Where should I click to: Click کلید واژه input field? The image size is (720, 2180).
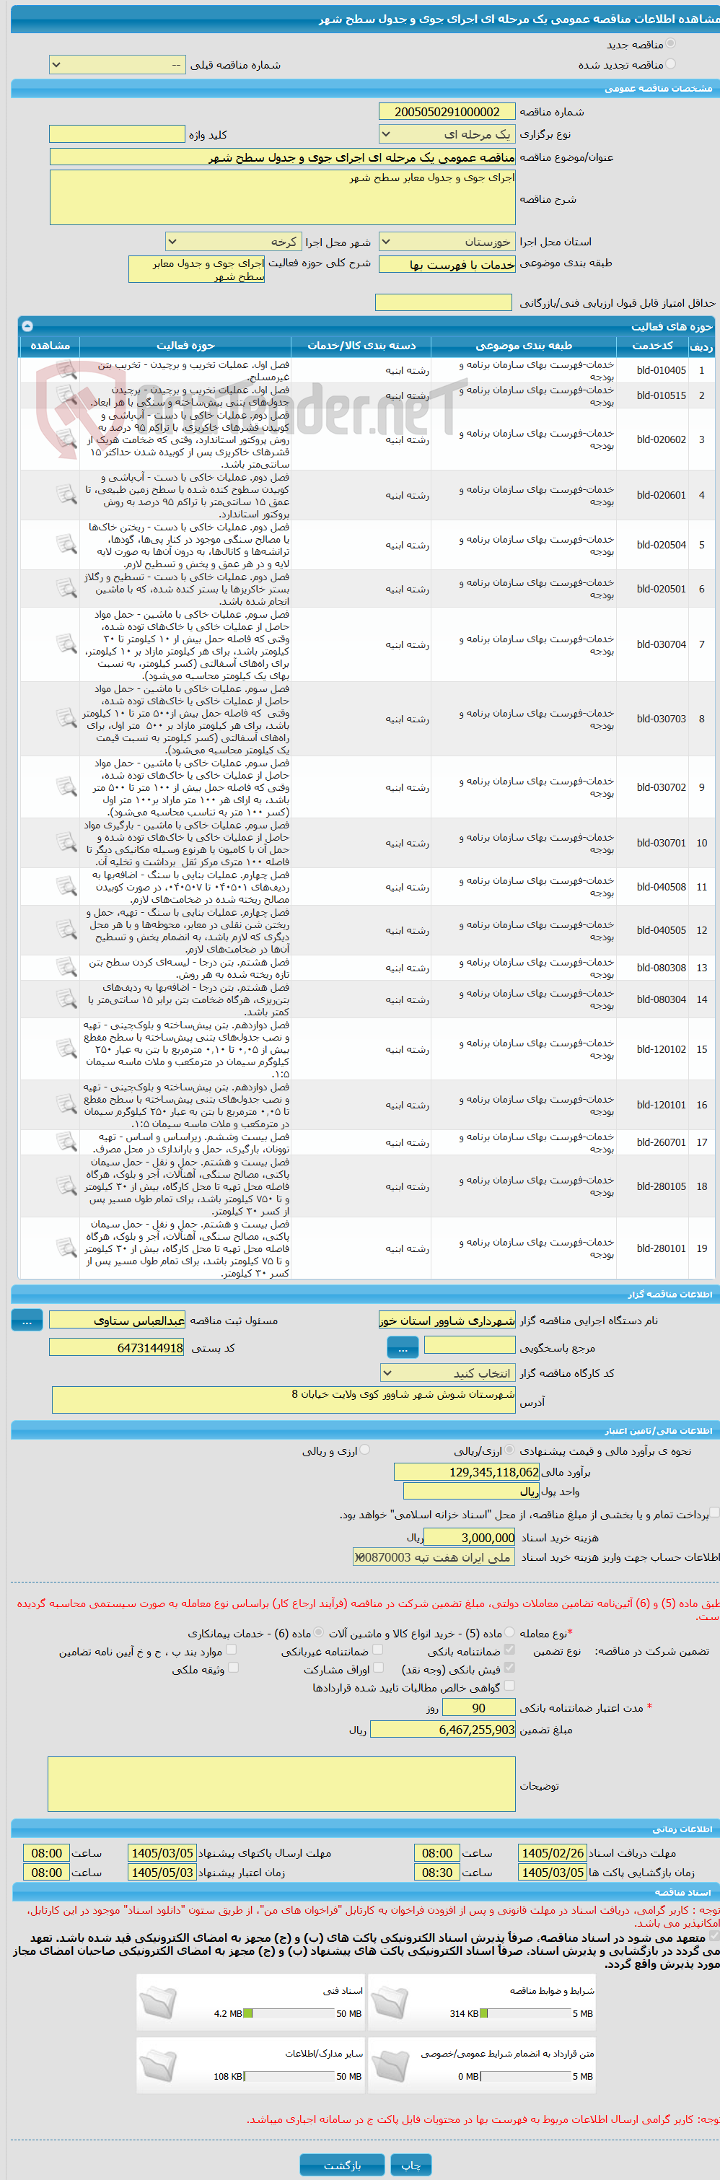click(x=117, y=133)
